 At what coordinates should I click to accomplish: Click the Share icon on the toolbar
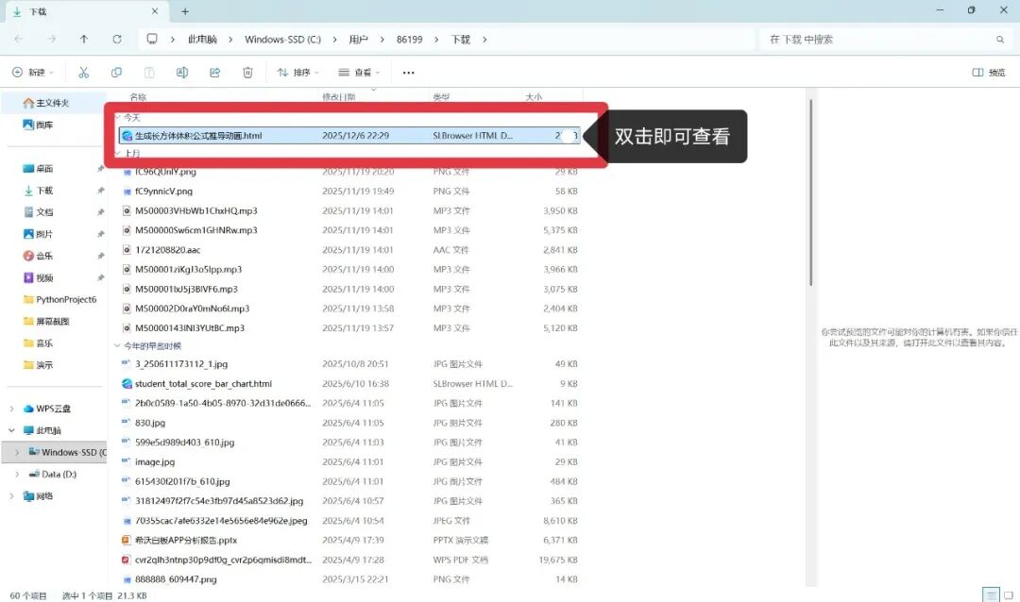pos(215,72)
